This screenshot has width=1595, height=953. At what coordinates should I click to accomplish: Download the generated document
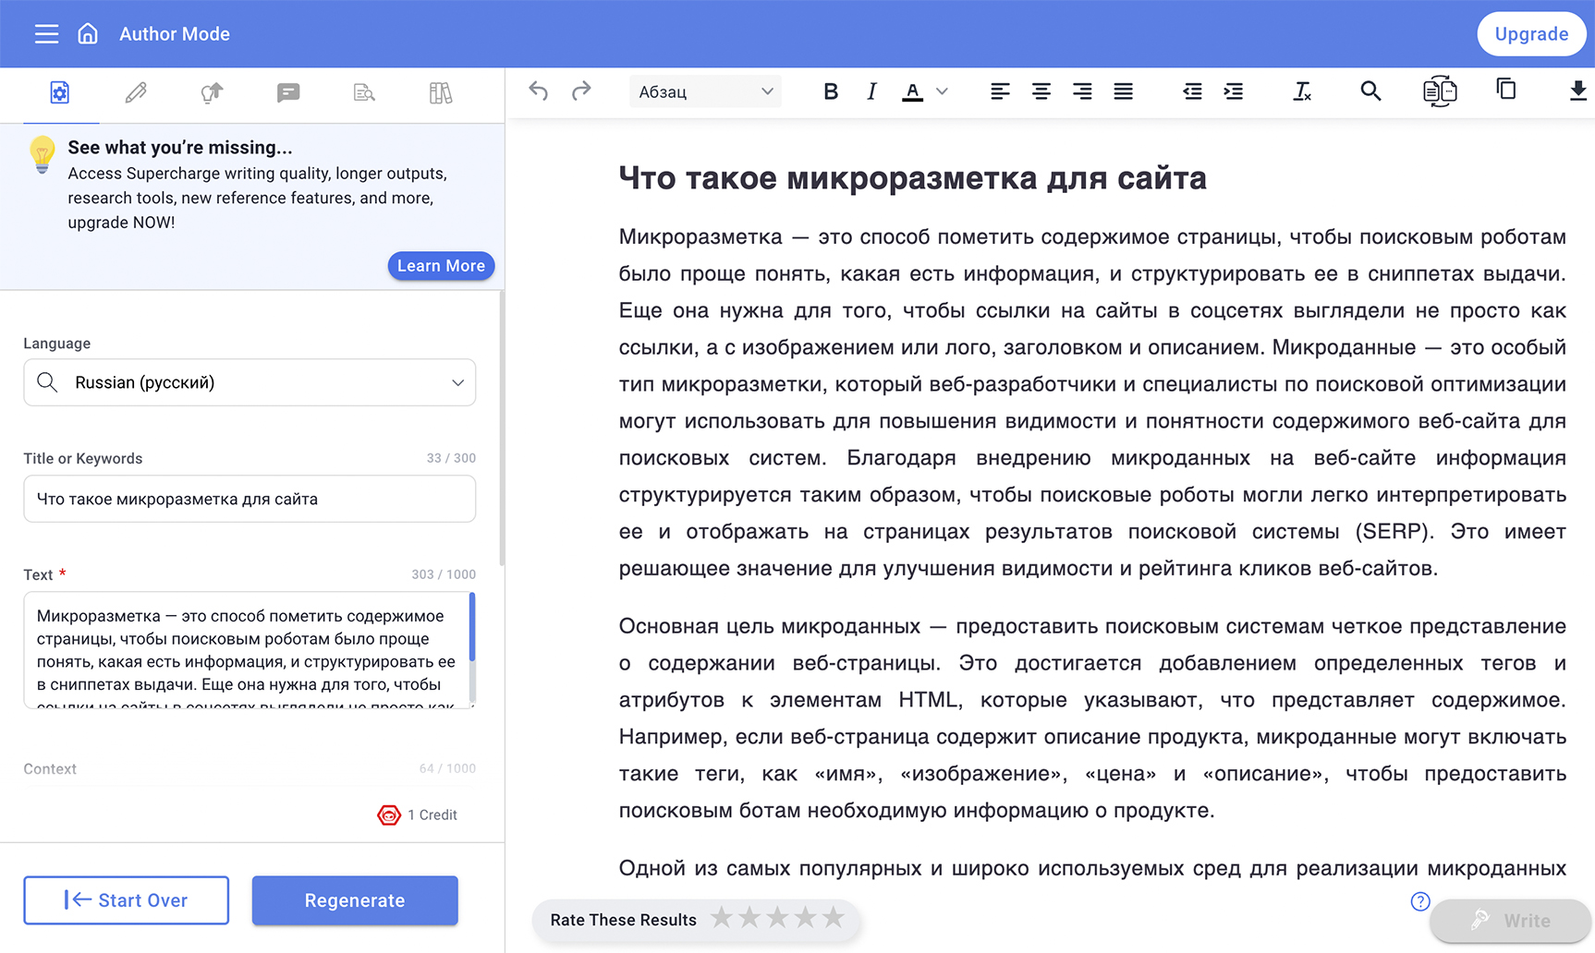click(1579, 90)
